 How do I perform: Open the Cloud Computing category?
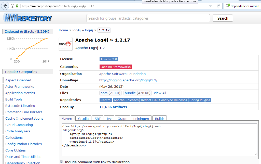point(19,125)
